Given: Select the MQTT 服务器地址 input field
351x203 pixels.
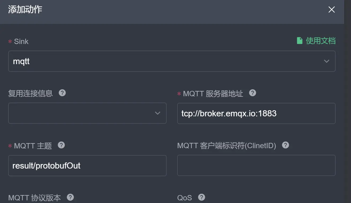Looking at the screenshot, I should [256, 113].
